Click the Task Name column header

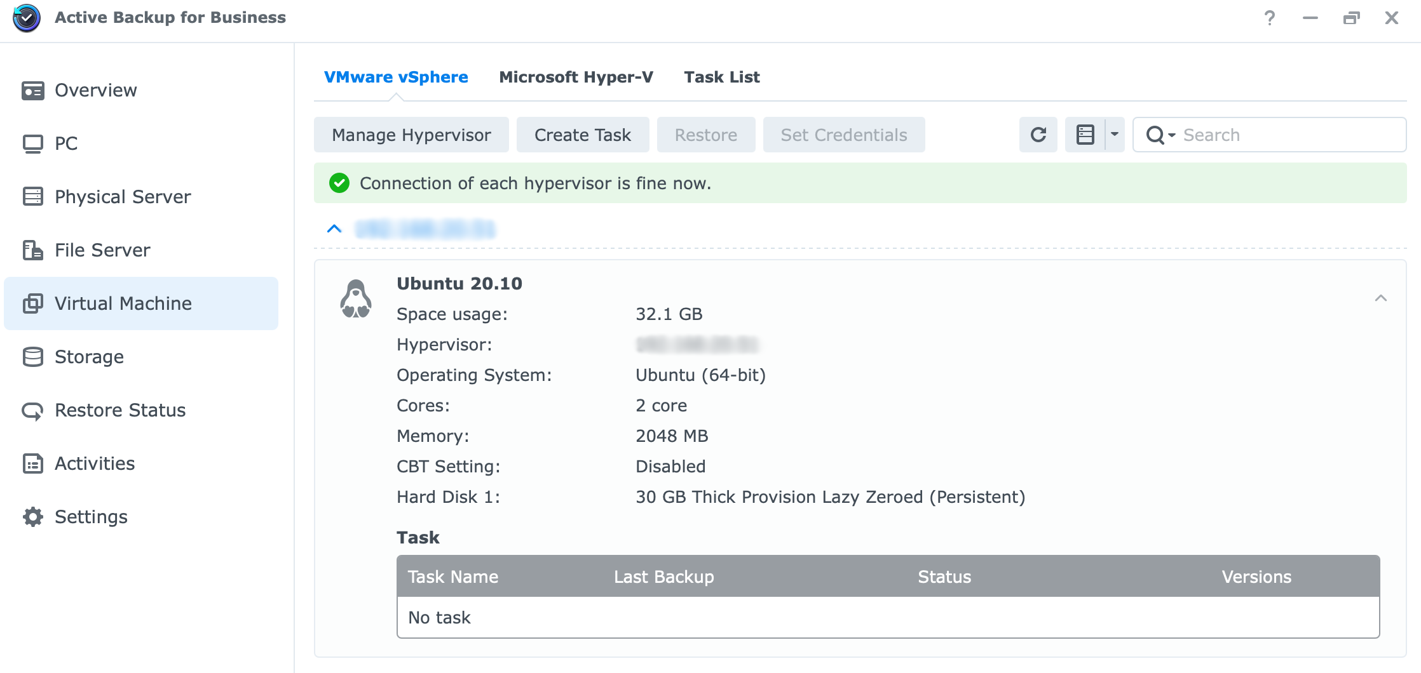click(452, 576)
